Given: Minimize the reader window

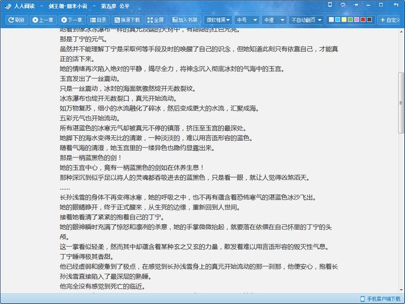Looking at the screenshot, I should [368, 5].
